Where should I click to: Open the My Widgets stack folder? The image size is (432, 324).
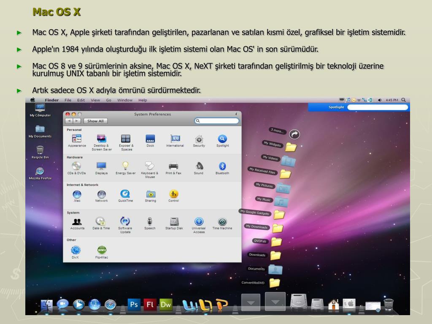click(291, 147)
